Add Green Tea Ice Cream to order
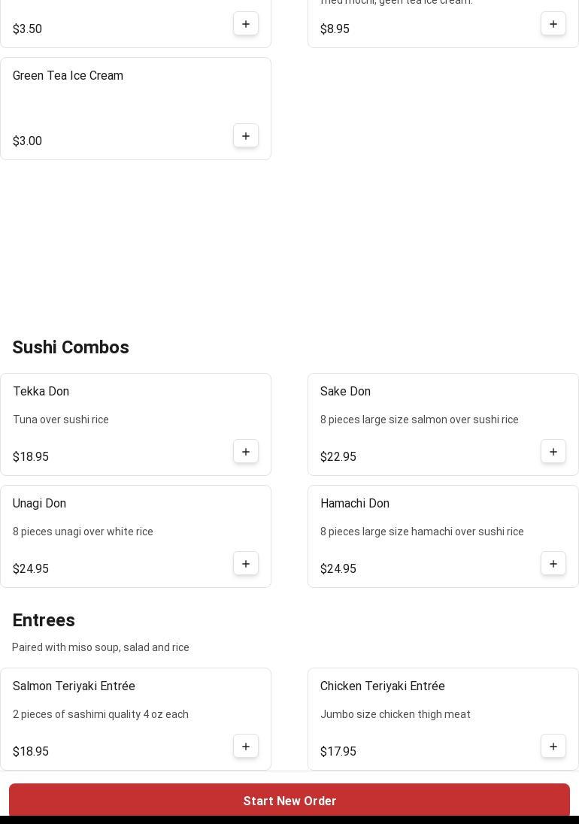The image size is (579, 824). [246, 136]
